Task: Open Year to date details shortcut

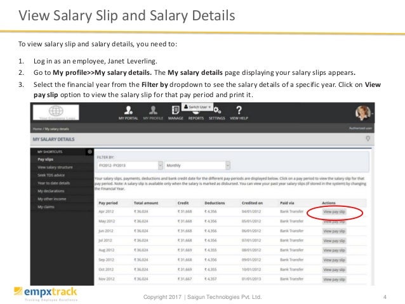Action: click(x=54, y=183)
